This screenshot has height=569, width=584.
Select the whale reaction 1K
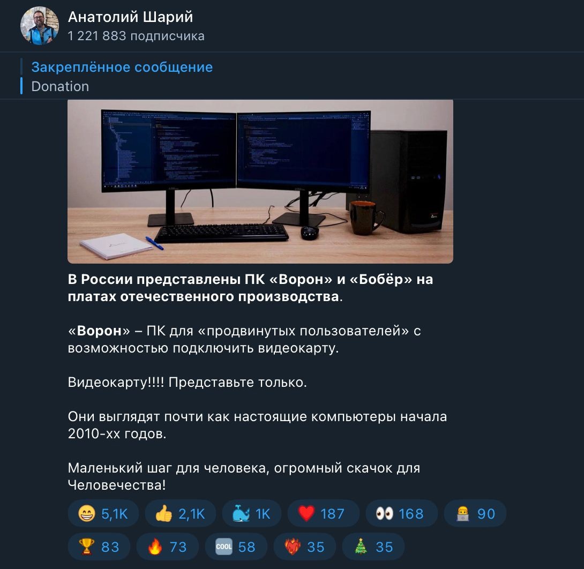(x=251, y=513)
